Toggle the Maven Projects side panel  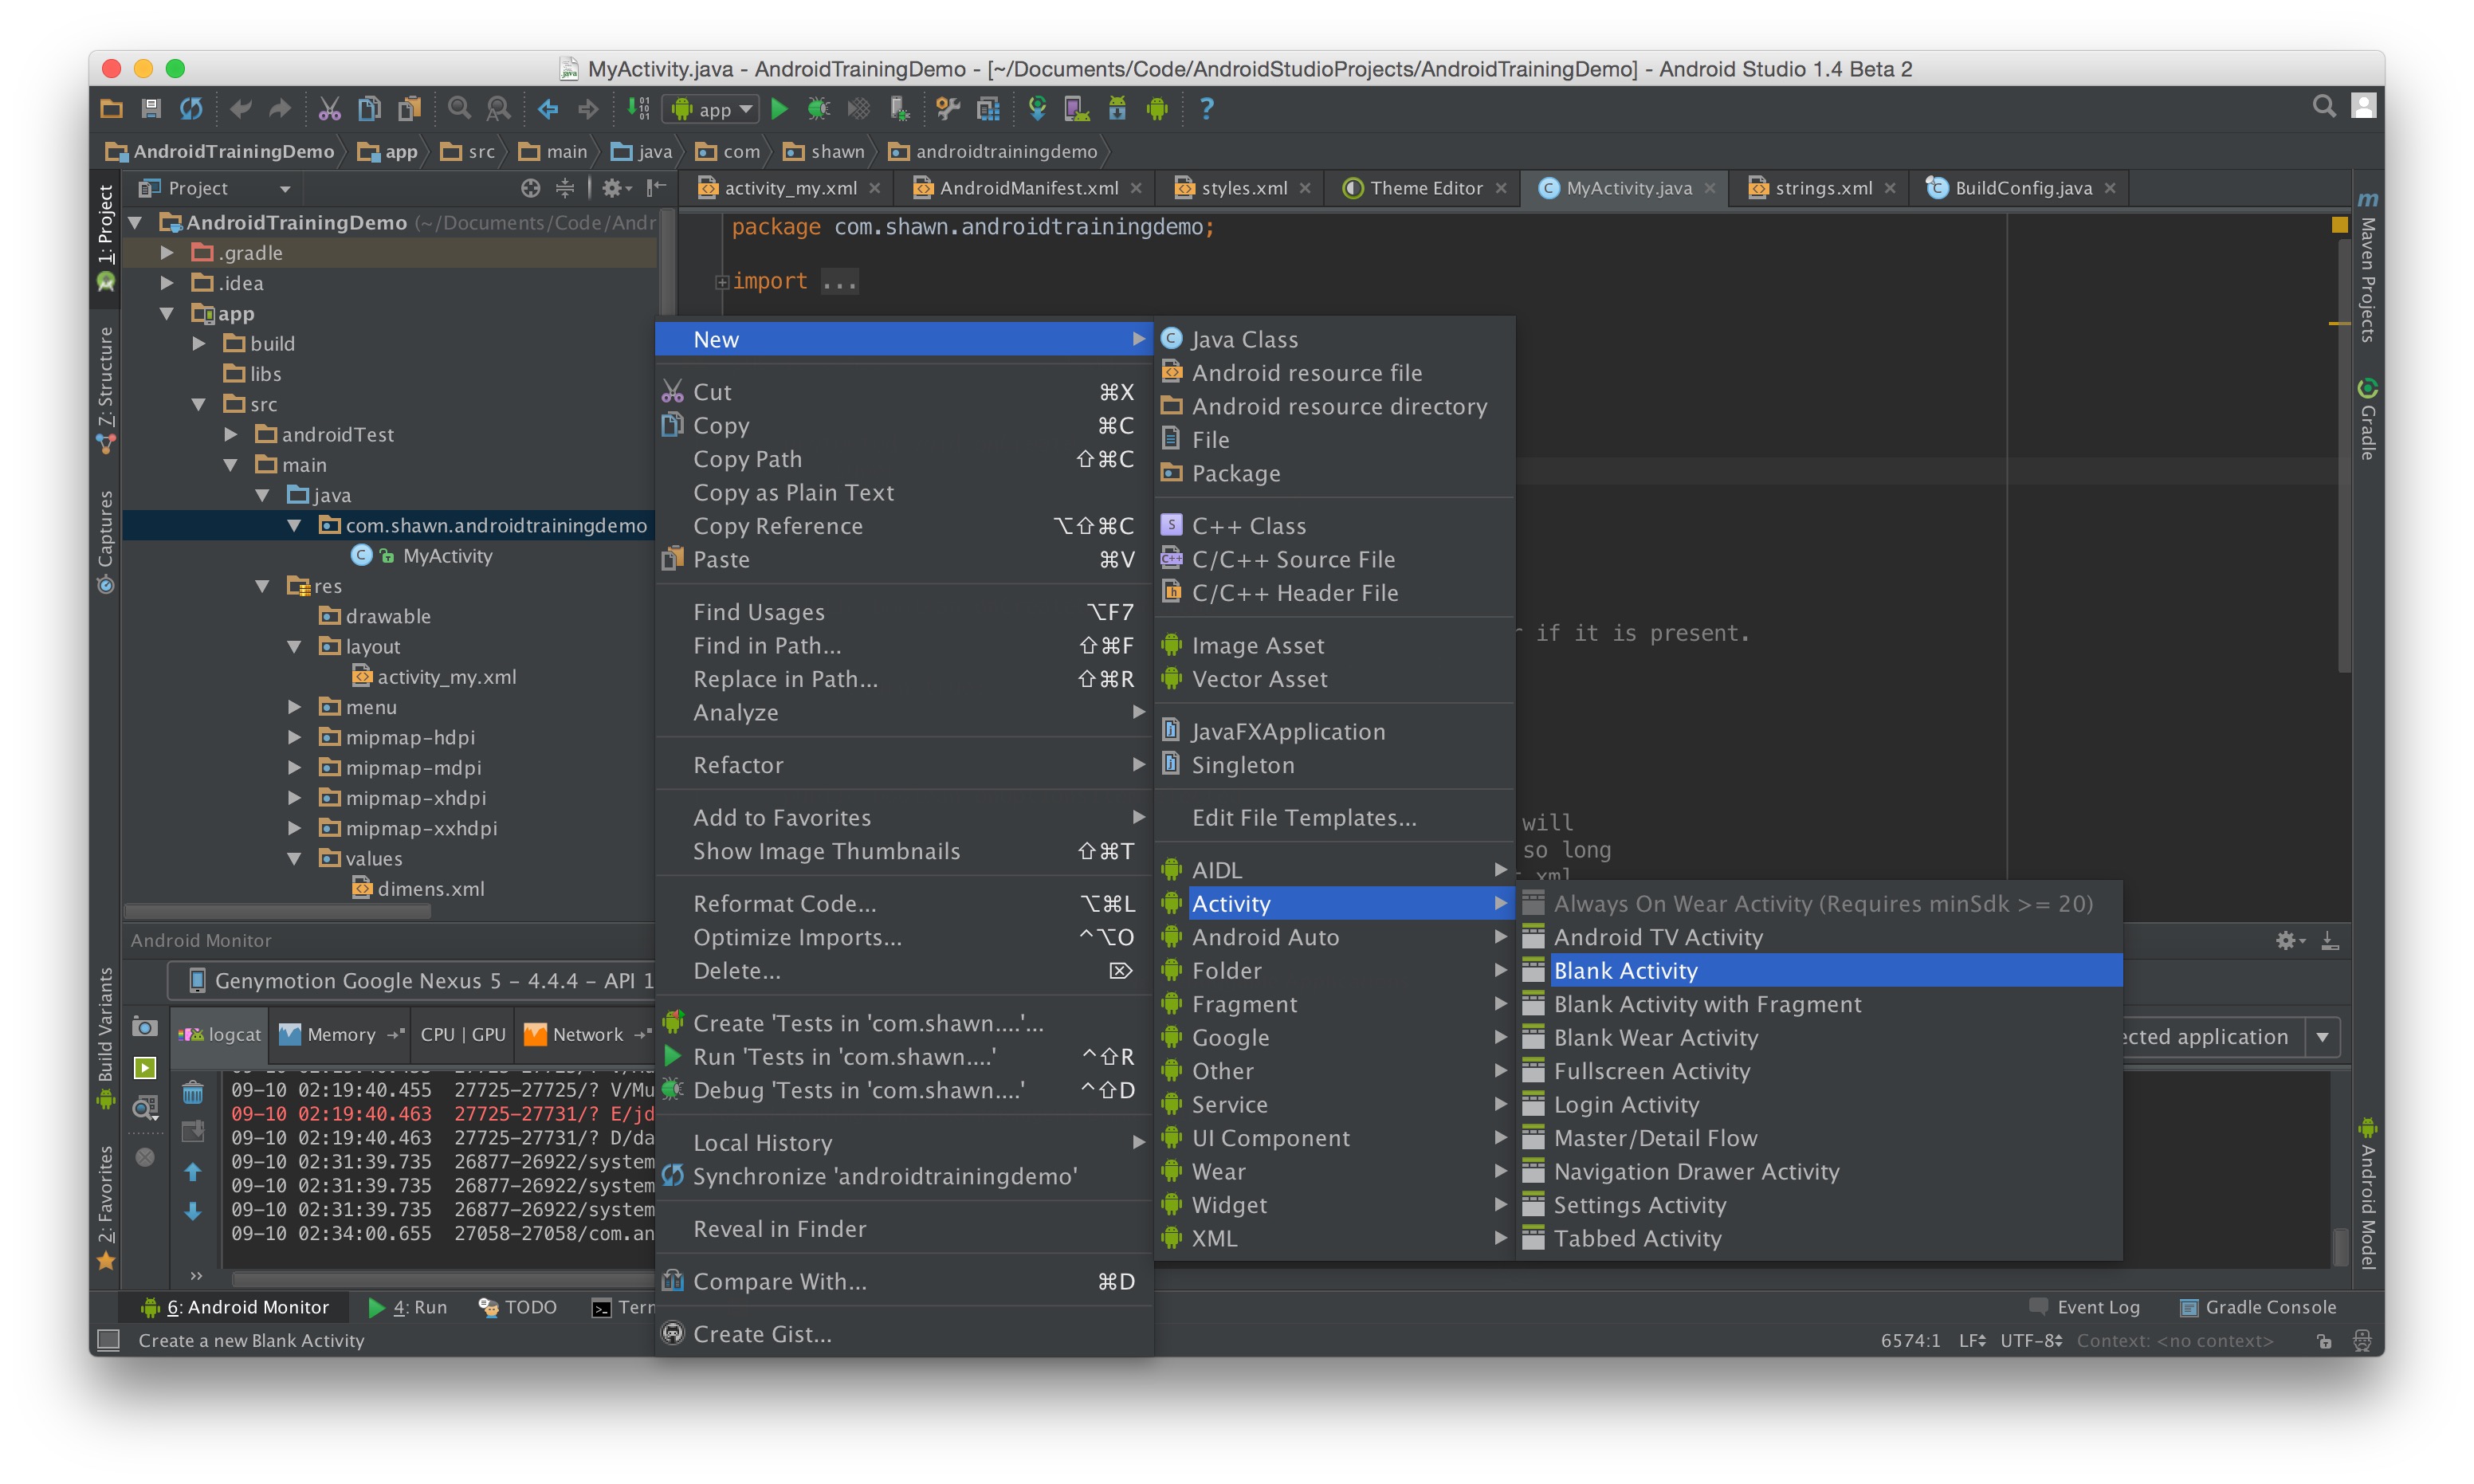pos(2367,268)
